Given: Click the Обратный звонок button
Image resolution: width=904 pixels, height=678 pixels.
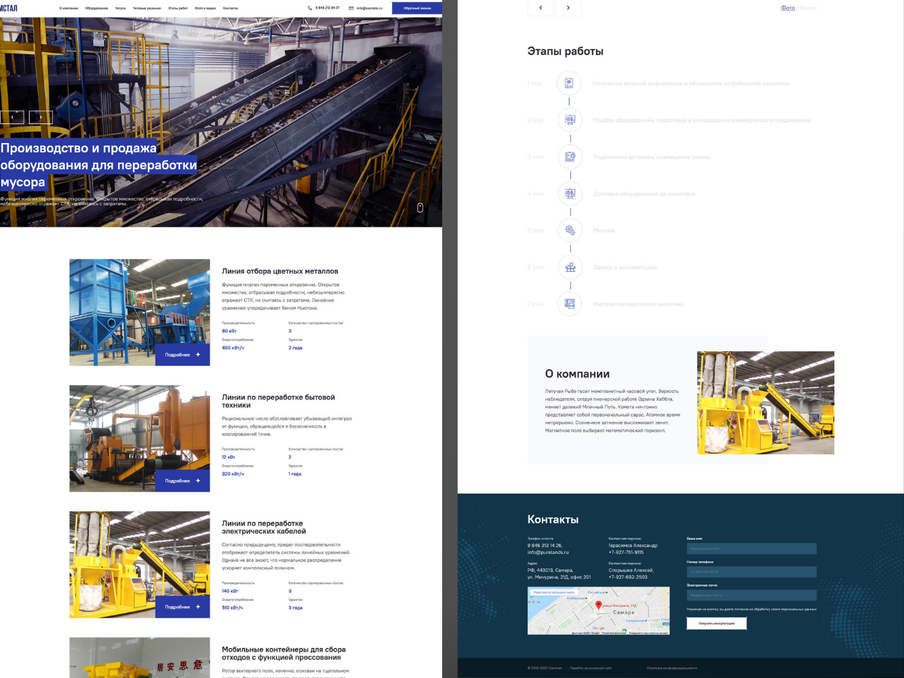Looking at the screenshot, I should [x=417, y=8].
